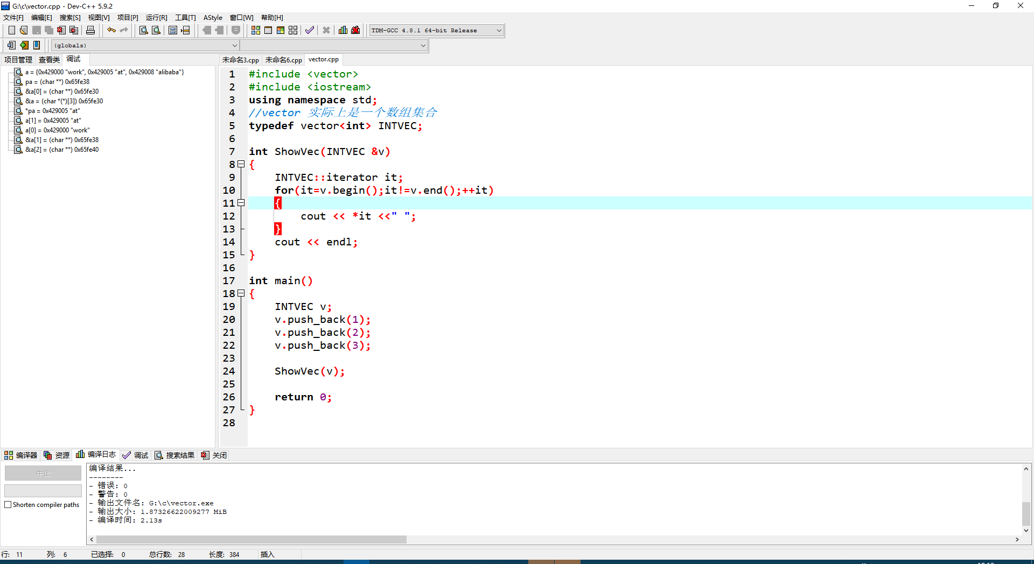
Task: Switch to the 未命名3.cpp editor tab
Action: pos(241,60)
